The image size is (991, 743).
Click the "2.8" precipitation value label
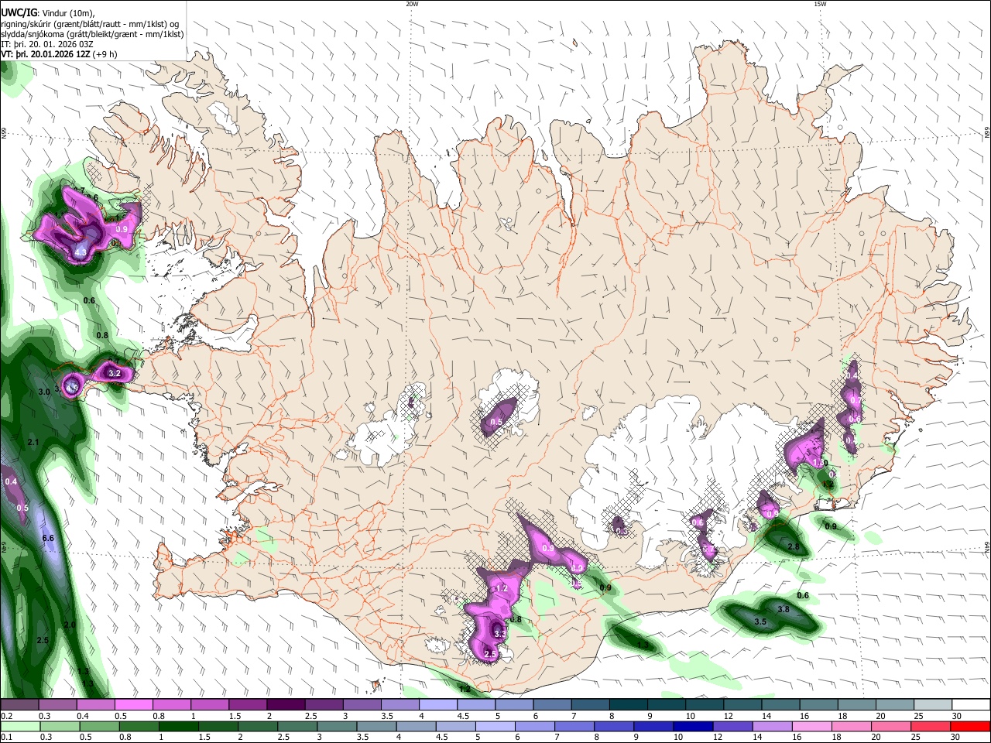[x=793, y=547]
